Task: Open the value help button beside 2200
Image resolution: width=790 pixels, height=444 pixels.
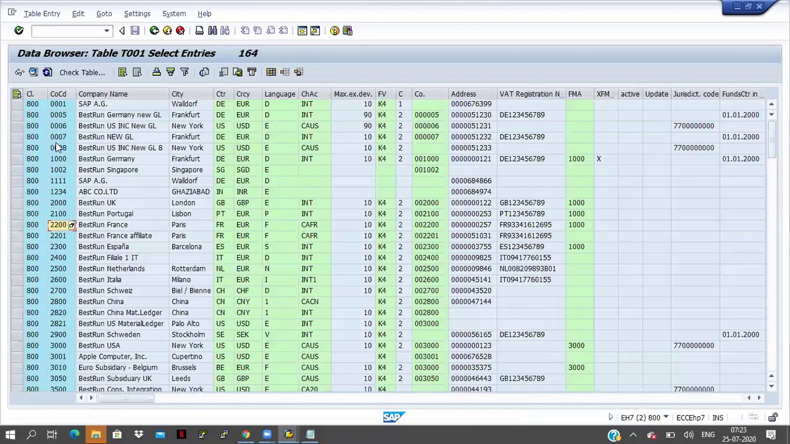Action: pos(72,225)
